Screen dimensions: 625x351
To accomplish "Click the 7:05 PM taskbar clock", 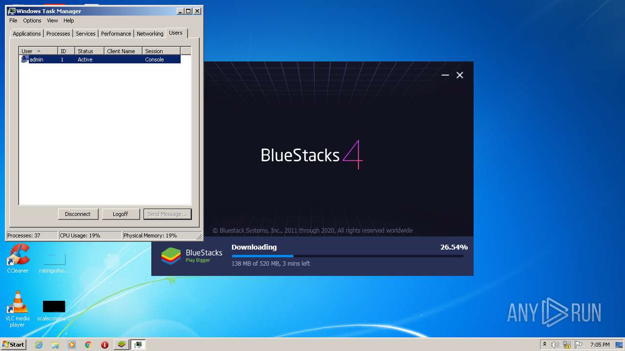I will pos(600,345).
